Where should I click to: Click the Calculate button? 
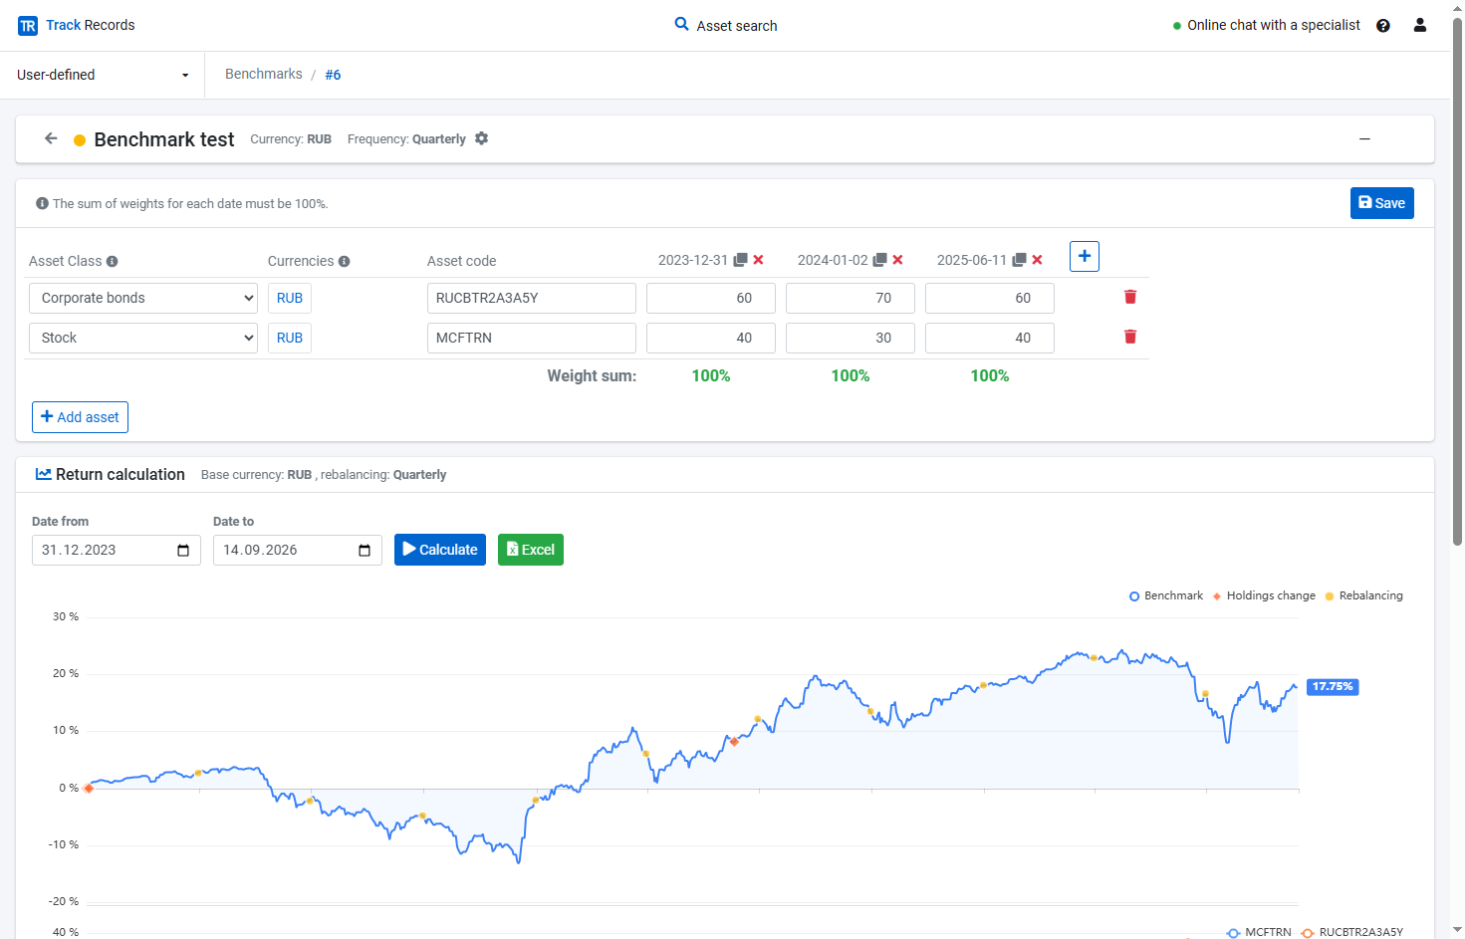coord(440,550)
